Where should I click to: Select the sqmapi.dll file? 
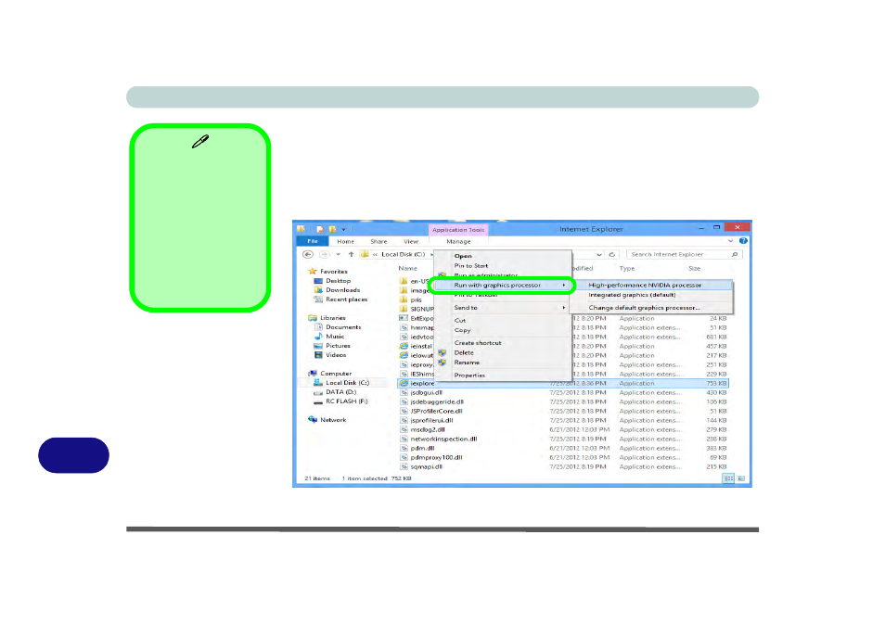tap(427, 466)
